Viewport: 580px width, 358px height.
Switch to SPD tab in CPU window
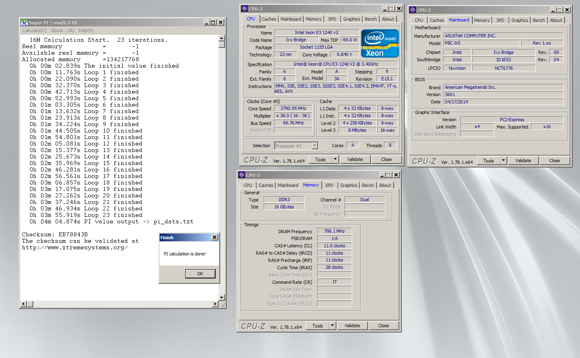[x=332, y=19]
